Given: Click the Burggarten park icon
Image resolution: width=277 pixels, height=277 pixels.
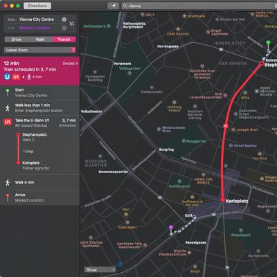Looking at the screenshot, I should 184,141.
